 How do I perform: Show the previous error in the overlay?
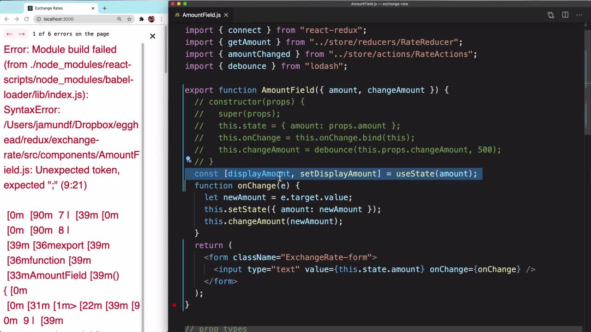point(9,34)
